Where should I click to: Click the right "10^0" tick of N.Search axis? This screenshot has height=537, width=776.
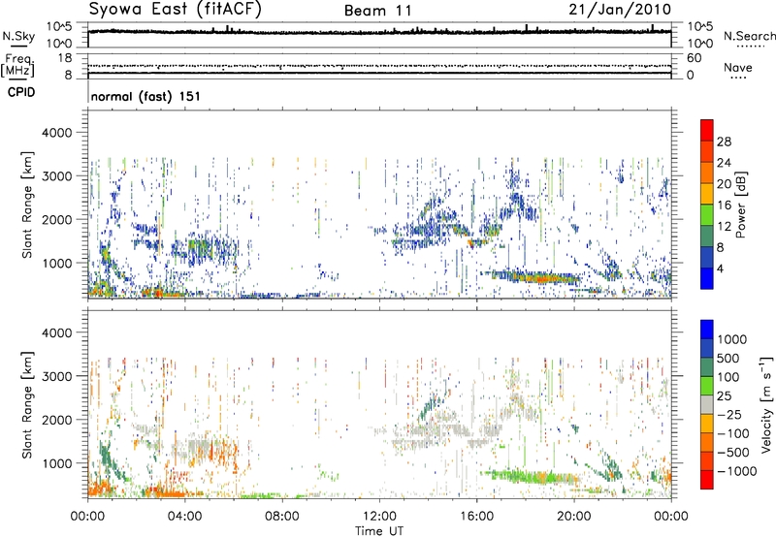coord(700,44)
